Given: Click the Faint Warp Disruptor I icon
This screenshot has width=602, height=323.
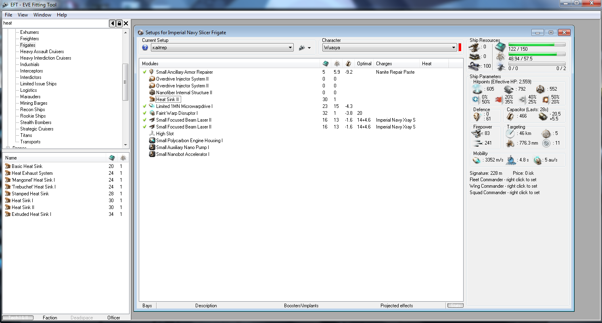Looking at the screenshot, I should [152, 113].
